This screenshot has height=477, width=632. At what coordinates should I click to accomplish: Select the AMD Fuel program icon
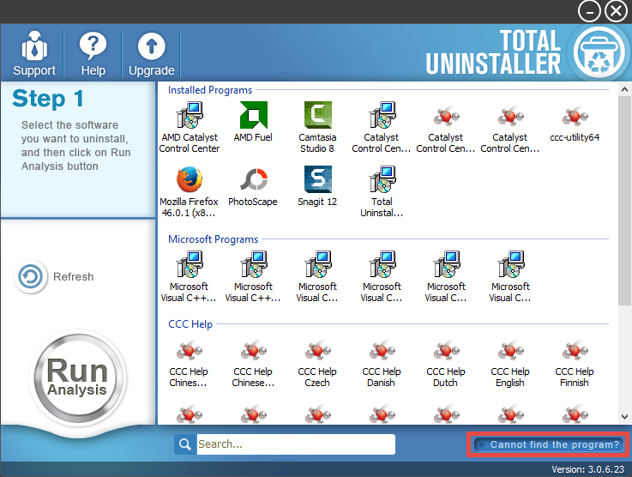point(253,116)
